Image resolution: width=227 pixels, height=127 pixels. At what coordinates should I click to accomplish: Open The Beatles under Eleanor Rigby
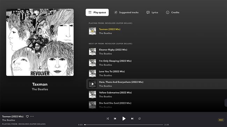coord(105,54)
